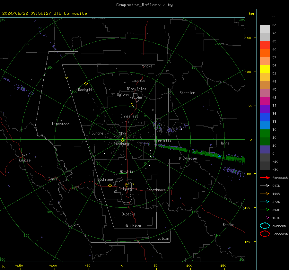Click the cyan 27ZW arrow icon
This screenshot has width=289, height=270.
click(265, 202)
